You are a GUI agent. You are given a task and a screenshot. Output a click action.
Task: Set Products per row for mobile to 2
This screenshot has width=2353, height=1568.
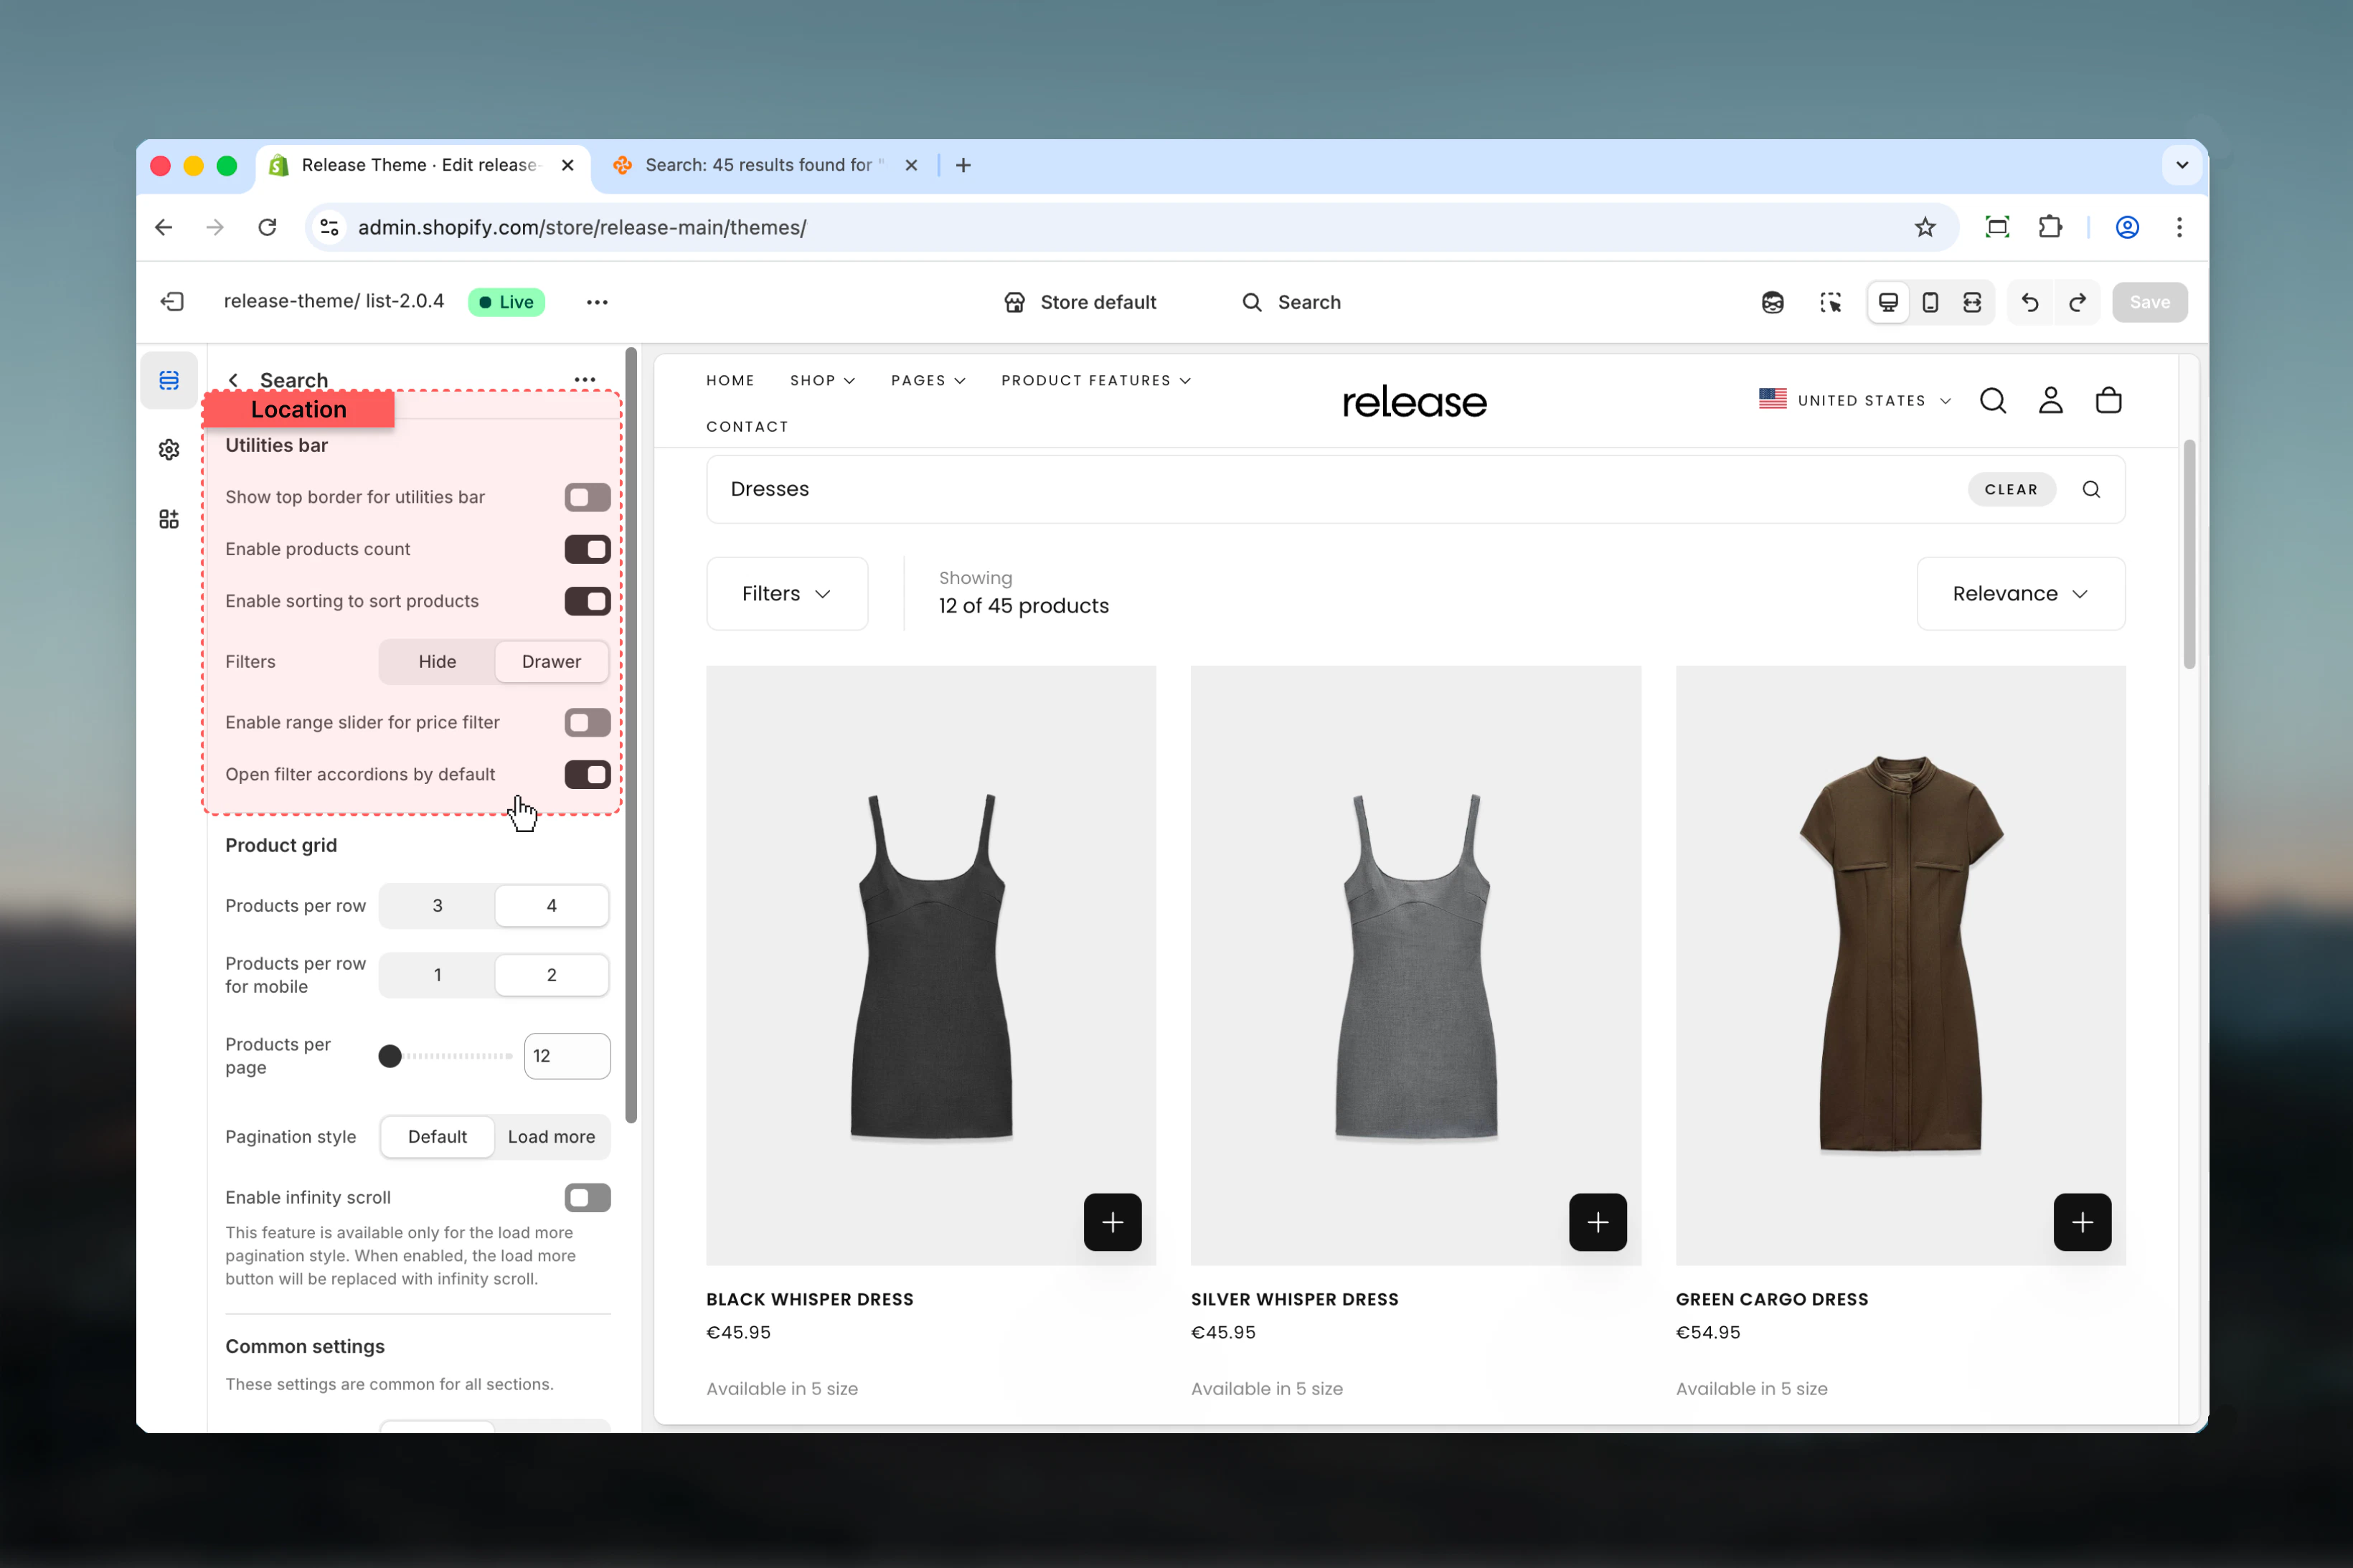(x=551, y=974)
